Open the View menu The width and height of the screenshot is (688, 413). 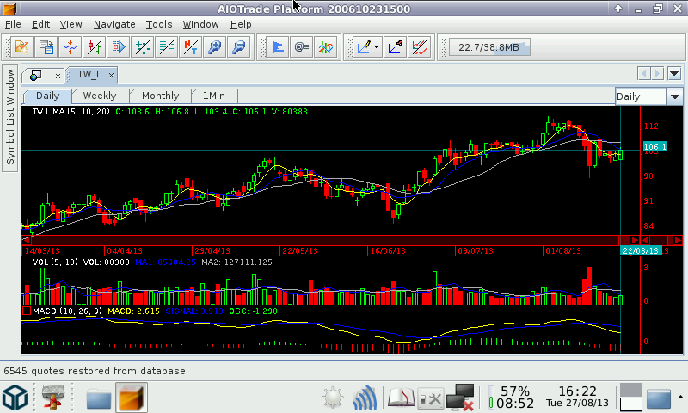(x=71, y=24)
